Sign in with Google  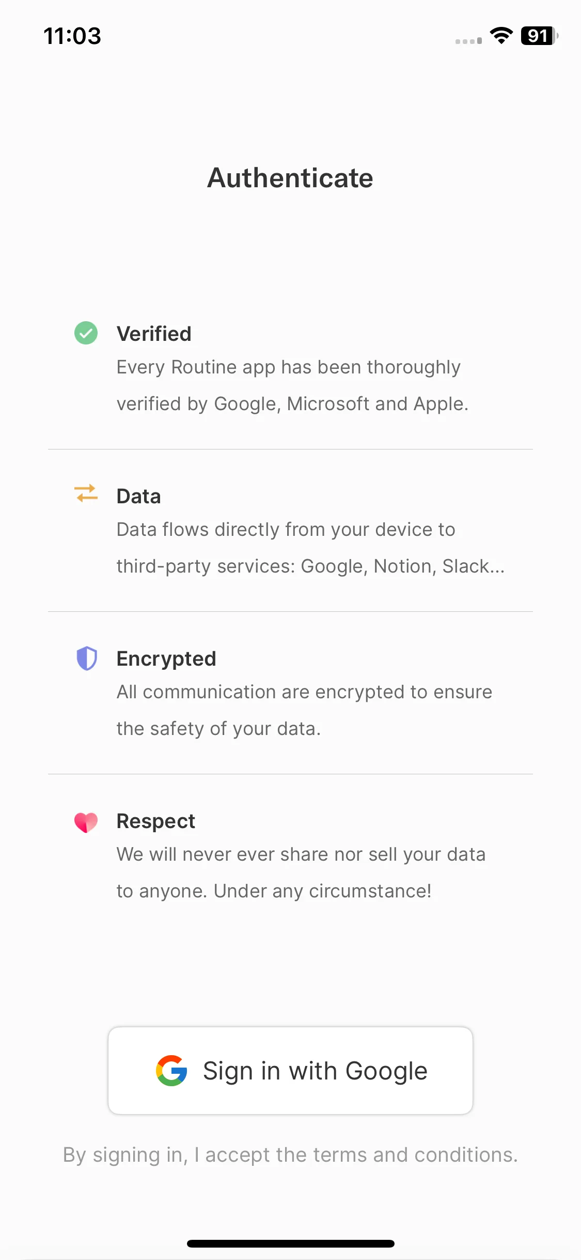pos(290,1071)
